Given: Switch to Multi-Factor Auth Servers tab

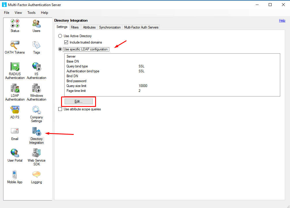Looking at the screenshot, I should click(141, 27).
